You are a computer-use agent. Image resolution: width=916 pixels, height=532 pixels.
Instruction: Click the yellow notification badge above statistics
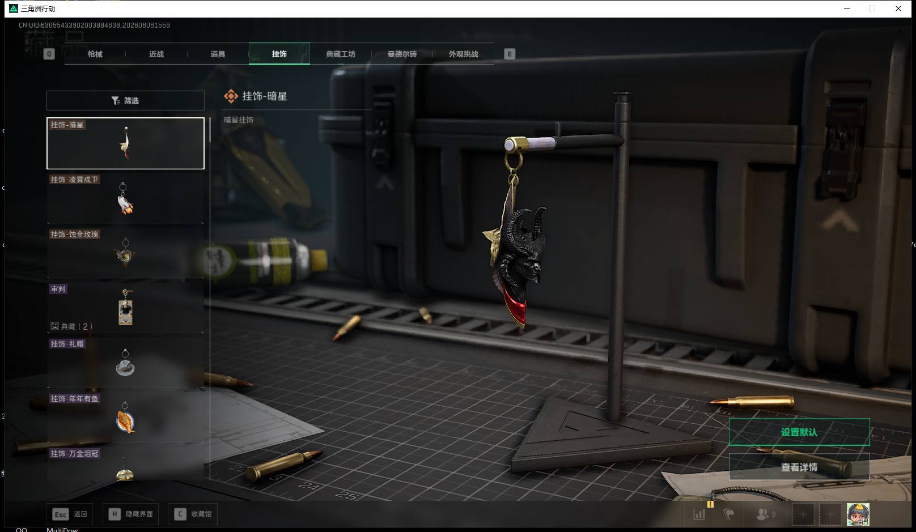(710, 504)
